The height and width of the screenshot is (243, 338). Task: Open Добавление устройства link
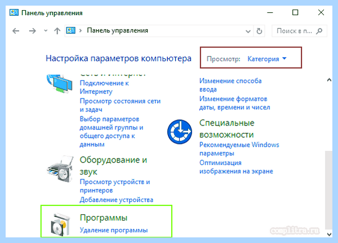tap(117, 200)
